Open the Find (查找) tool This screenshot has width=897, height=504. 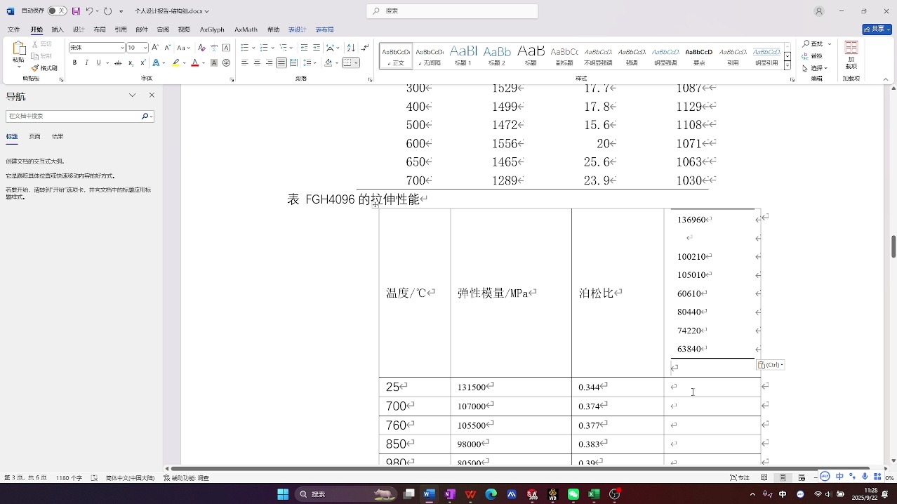pos(816,44)
